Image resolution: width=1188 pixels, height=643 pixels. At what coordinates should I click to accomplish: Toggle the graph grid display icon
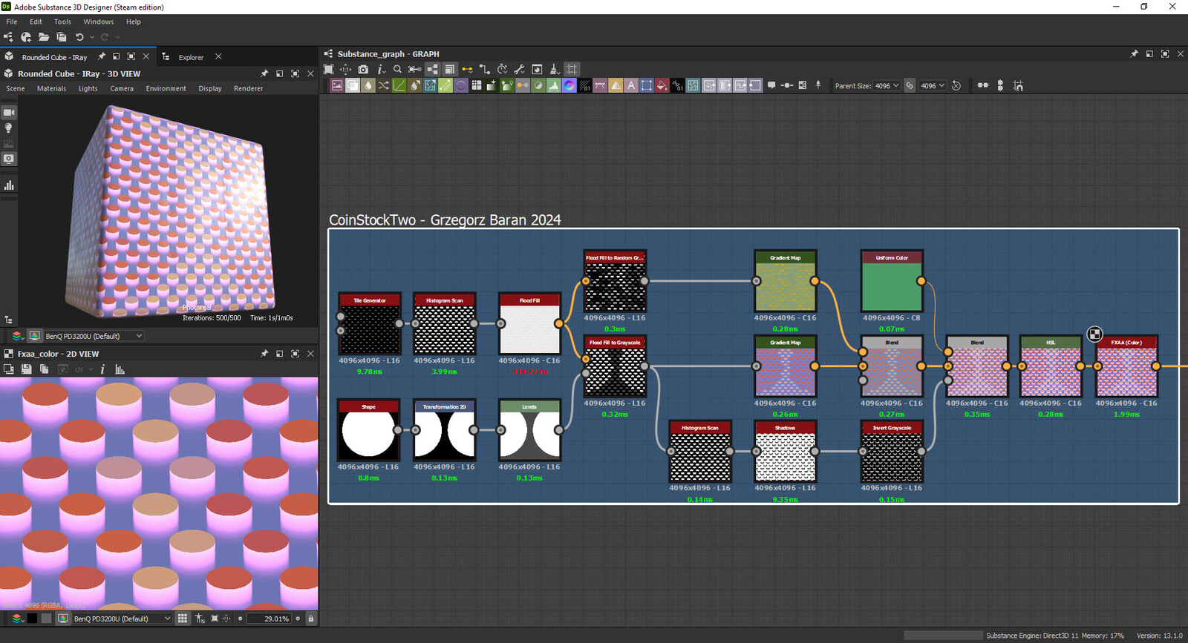[x=571, y=69]
